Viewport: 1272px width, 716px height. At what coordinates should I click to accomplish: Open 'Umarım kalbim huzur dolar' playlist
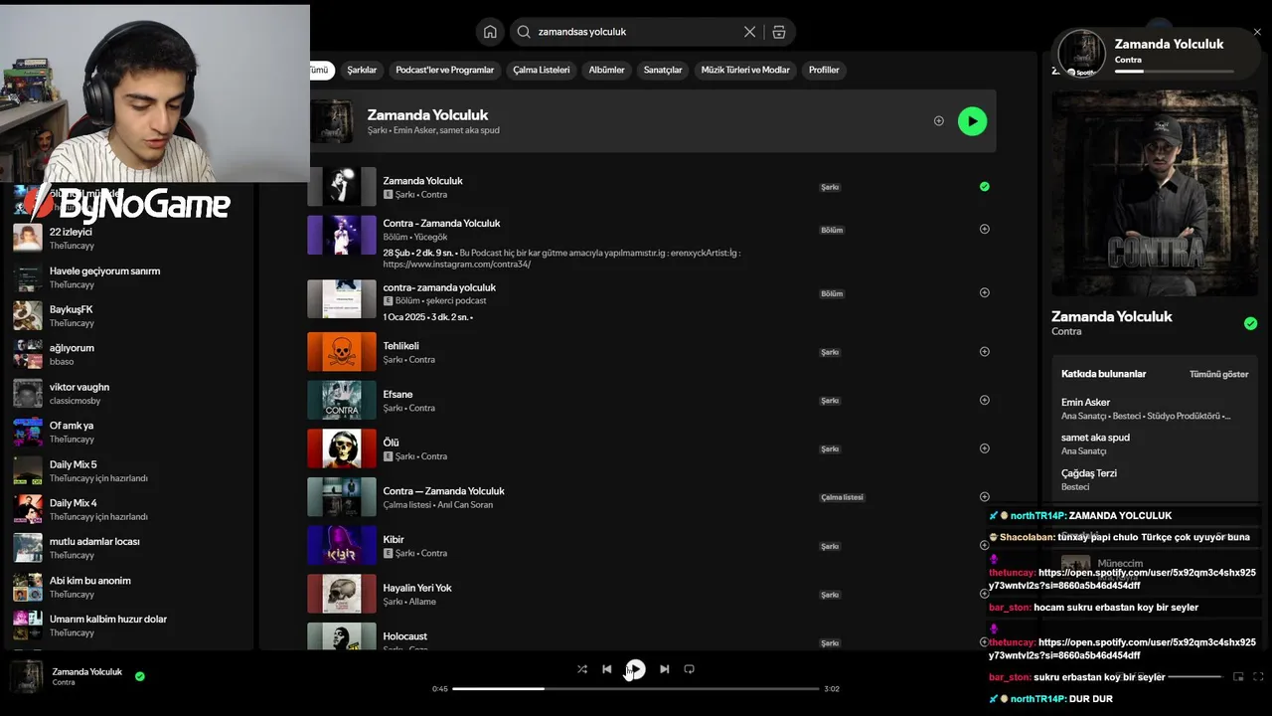[x=127, y=626]
